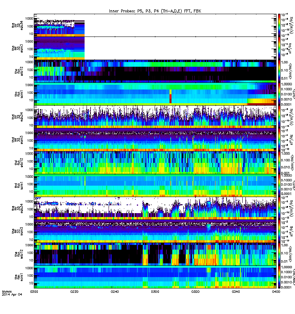Click the 'the fbk scm1' panel label
This screenshot has width=295, height=314.
(x=19, y=277)
